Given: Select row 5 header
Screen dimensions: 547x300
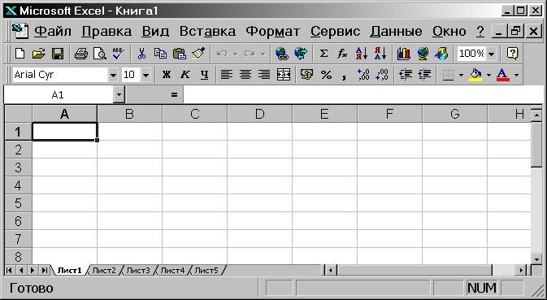Looking at the screenshot, I should click(x=18, y=203).
